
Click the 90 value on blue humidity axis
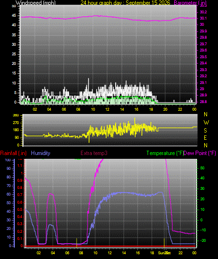tap(9, 168)
